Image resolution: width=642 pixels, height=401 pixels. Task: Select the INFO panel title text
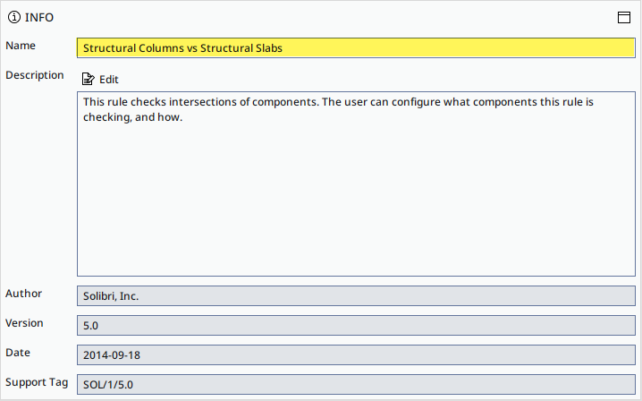click(39, 18)
